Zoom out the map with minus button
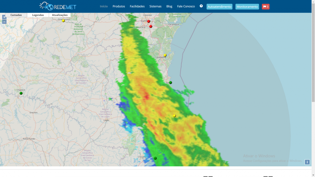 tap(4, 22)
